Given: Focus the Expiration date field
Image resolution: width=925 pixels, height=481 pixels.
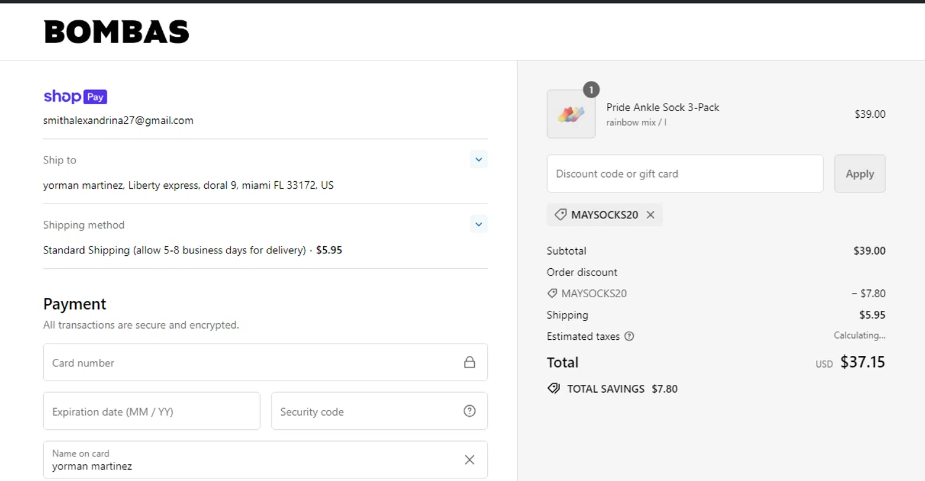Looking at the screenshot, I should click(152, 411).
